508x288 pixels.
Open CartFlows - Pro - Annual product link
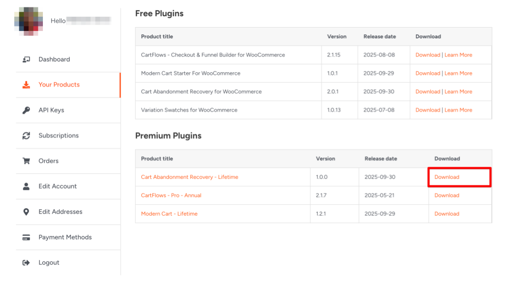(x=171, y=195)
